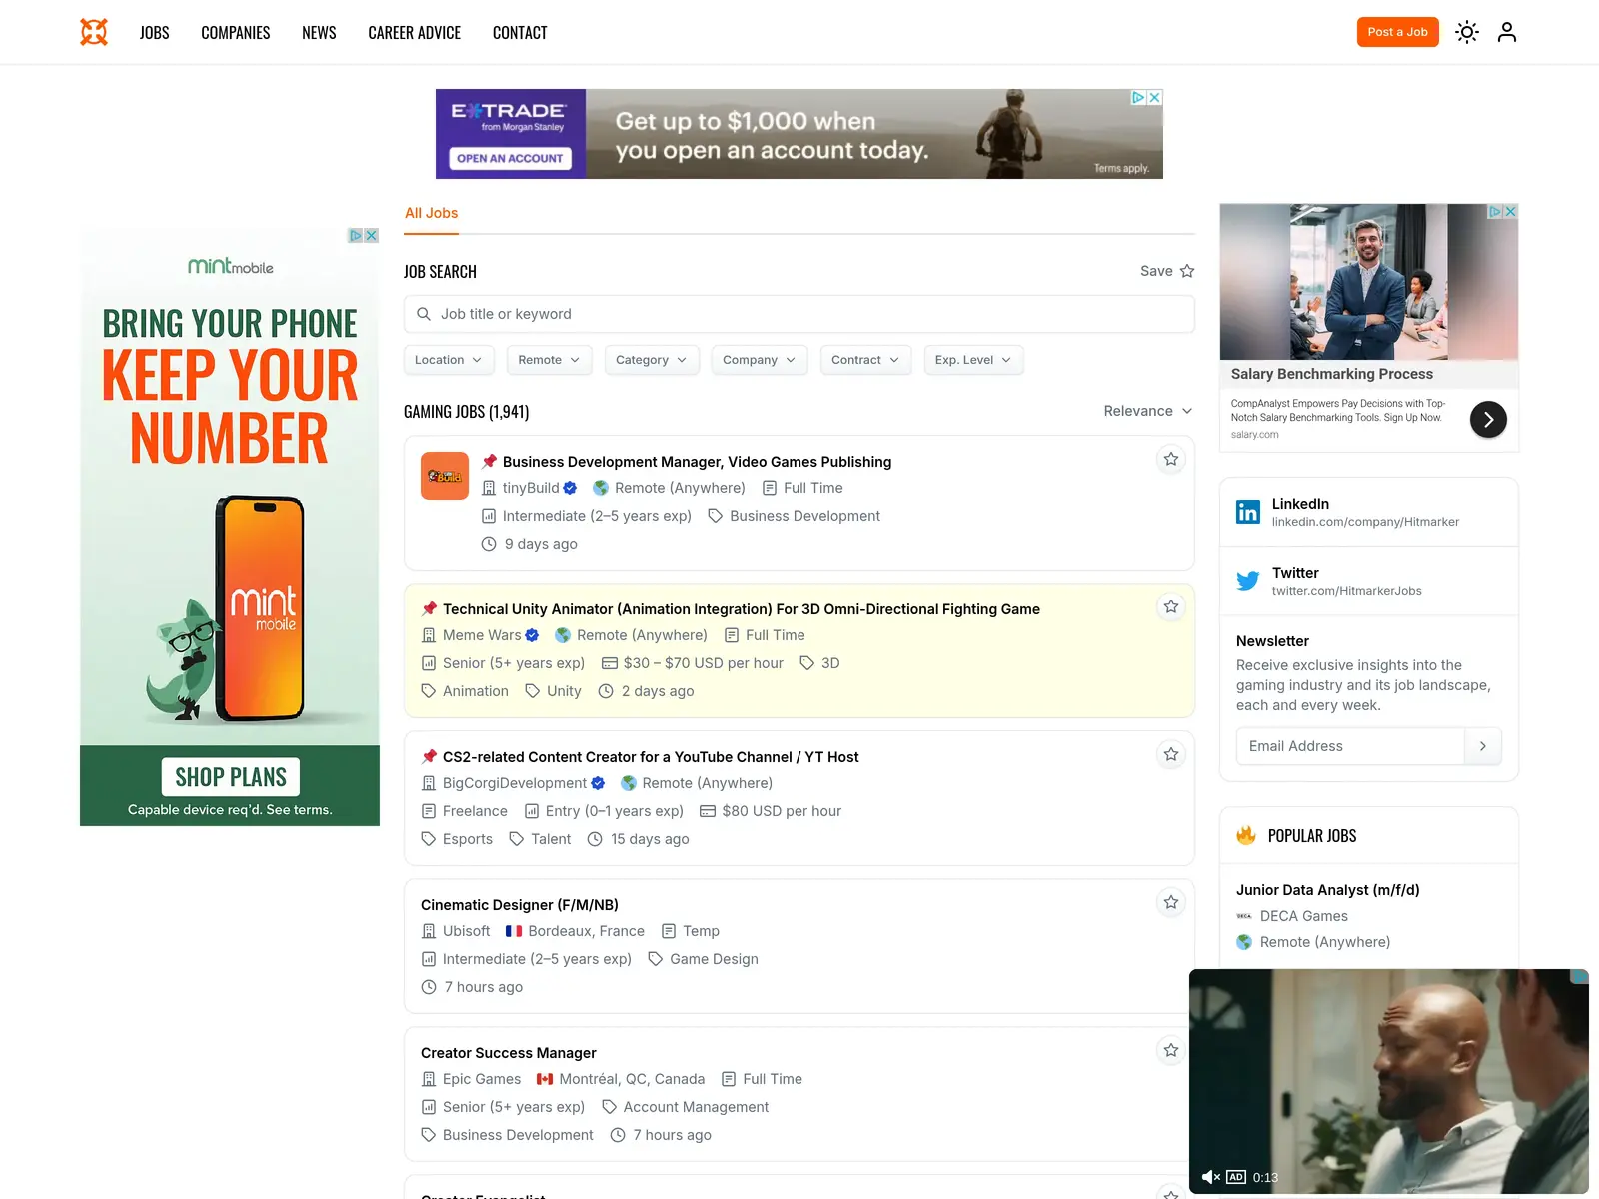Click OPEN AN ACCOUNT on E*TRADE ad
The width and height of the screenshot is (1599, 1199).
(510, 158)
